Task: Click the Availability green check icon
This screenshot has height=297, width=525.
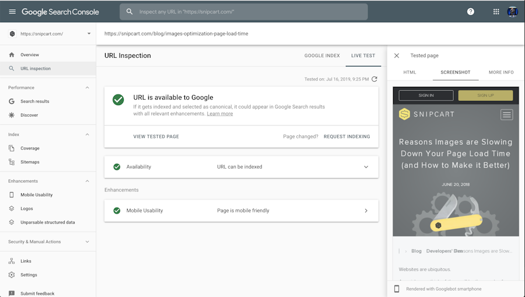Action: pos(117,167)
